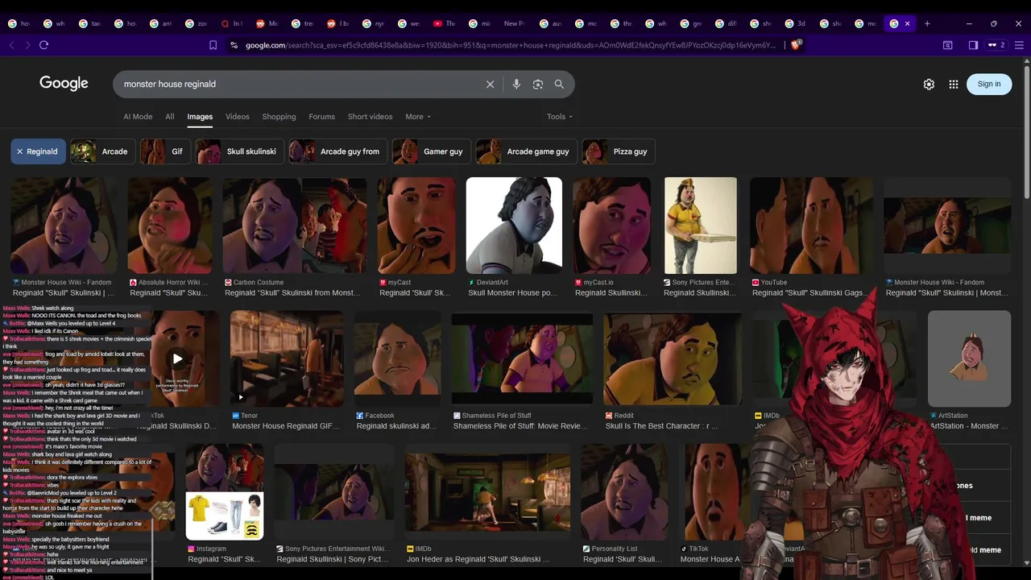
Task: Clear the search query with the X
Action: click(x=490, y=84)
